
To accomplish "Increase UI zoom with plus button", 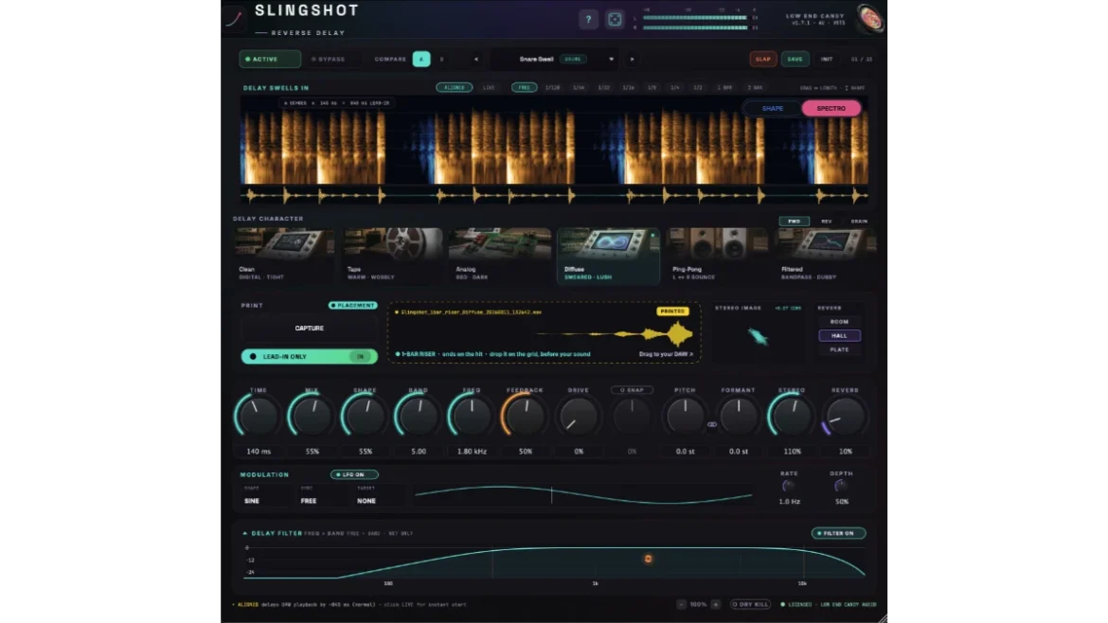I will pyautogui.click(x=716, y=605).
